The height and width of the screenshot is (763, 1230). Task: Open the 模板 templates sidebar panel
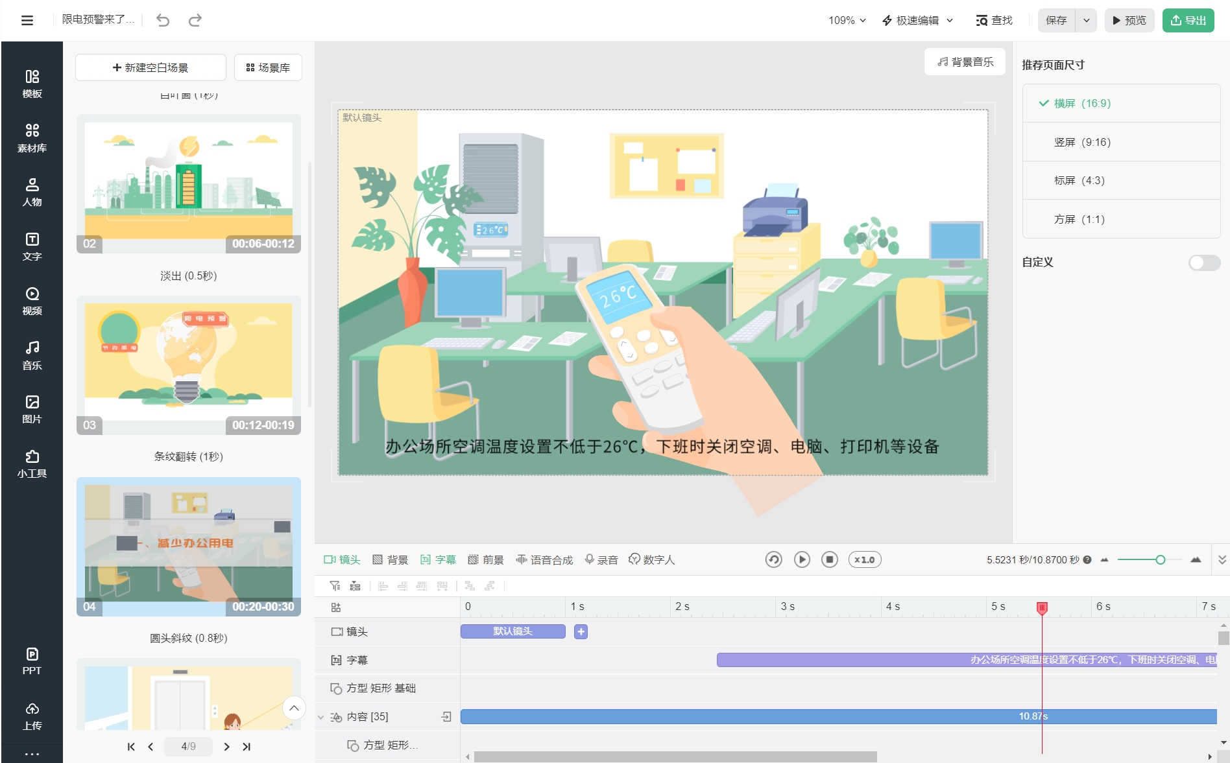pos(32,84)
